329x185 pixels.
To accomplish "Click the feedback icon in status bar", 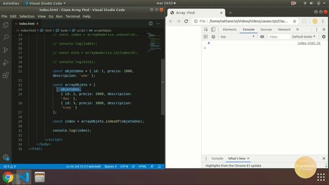I will click(152, 166).
